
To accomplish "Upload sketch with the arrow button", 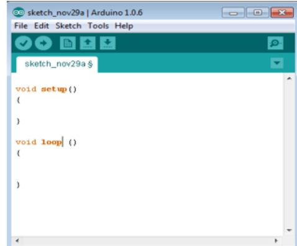I will [43, 43].
